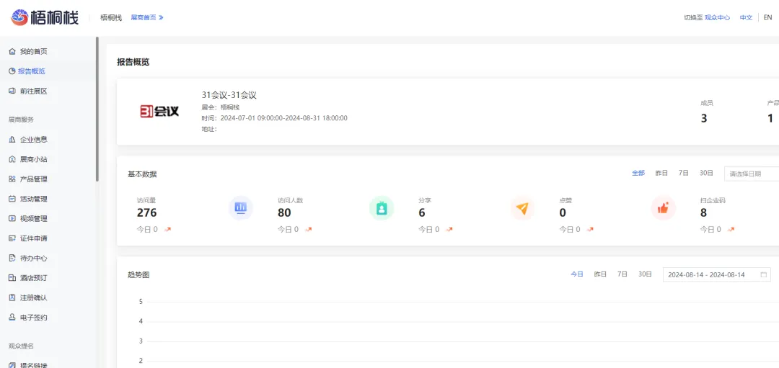
Task: Switch trend chart to 30日
Action: click(x=645, y=274)
